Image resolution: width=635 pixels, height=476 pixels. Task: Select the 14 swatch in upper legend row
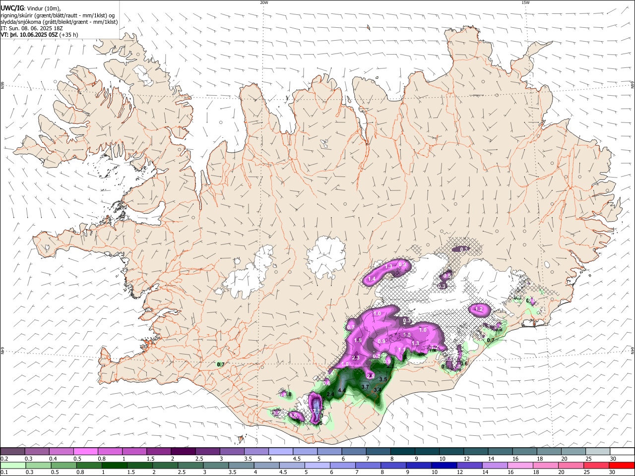click(500, 451)
